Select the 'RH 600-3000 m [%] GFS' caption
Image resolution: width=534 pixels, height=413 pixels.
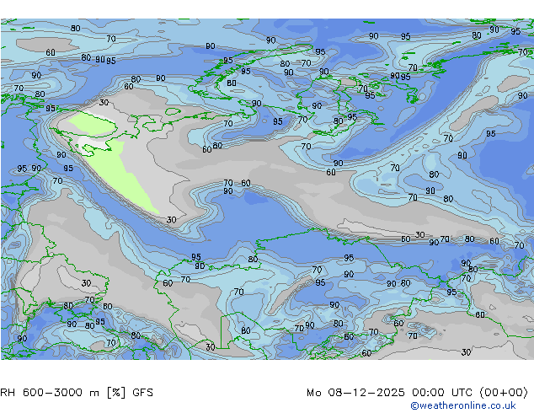coord(77,393)
